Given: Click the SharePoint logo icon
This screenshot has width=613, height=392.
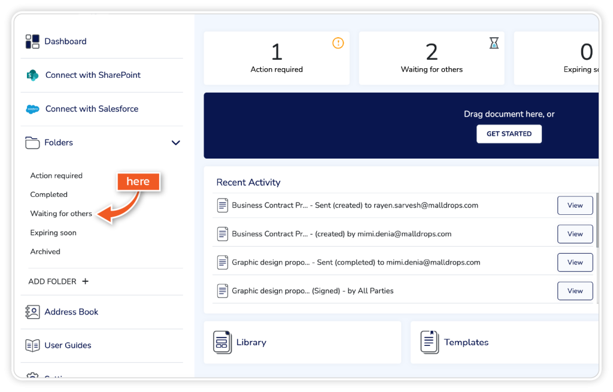Looking at the screenshot, I should point(32,75).
